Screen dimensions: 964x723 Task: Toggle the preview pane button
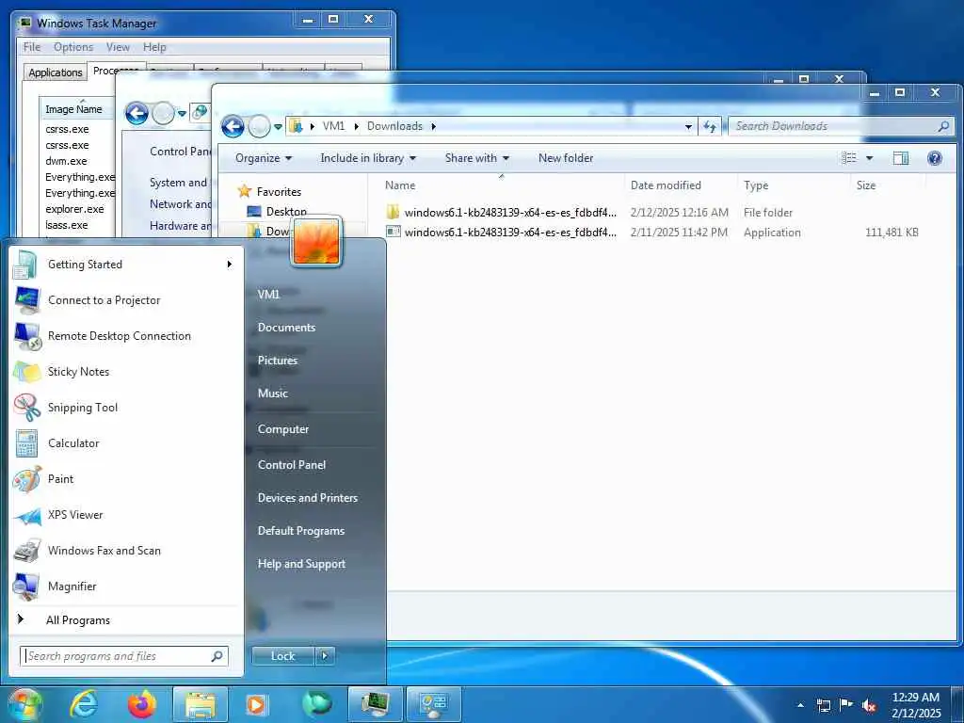click(901, 158)
